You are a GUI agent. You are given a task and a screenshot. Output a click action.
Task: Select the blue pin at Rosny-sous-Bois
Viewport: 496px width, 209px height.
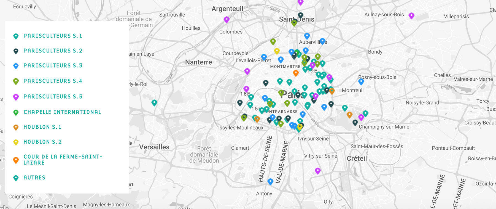click(361, 81)
